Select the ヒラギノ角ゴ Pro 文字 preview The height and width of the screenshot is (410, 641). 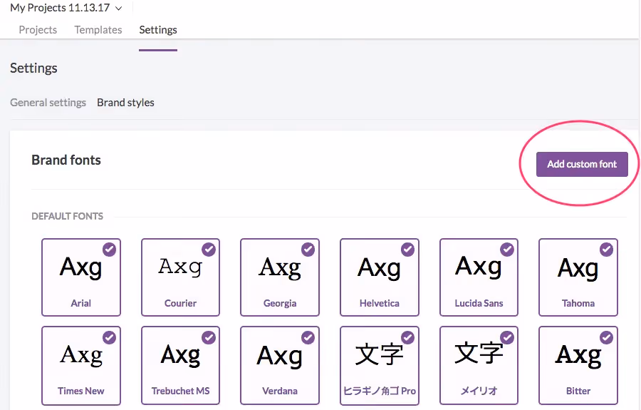(379, 354)
